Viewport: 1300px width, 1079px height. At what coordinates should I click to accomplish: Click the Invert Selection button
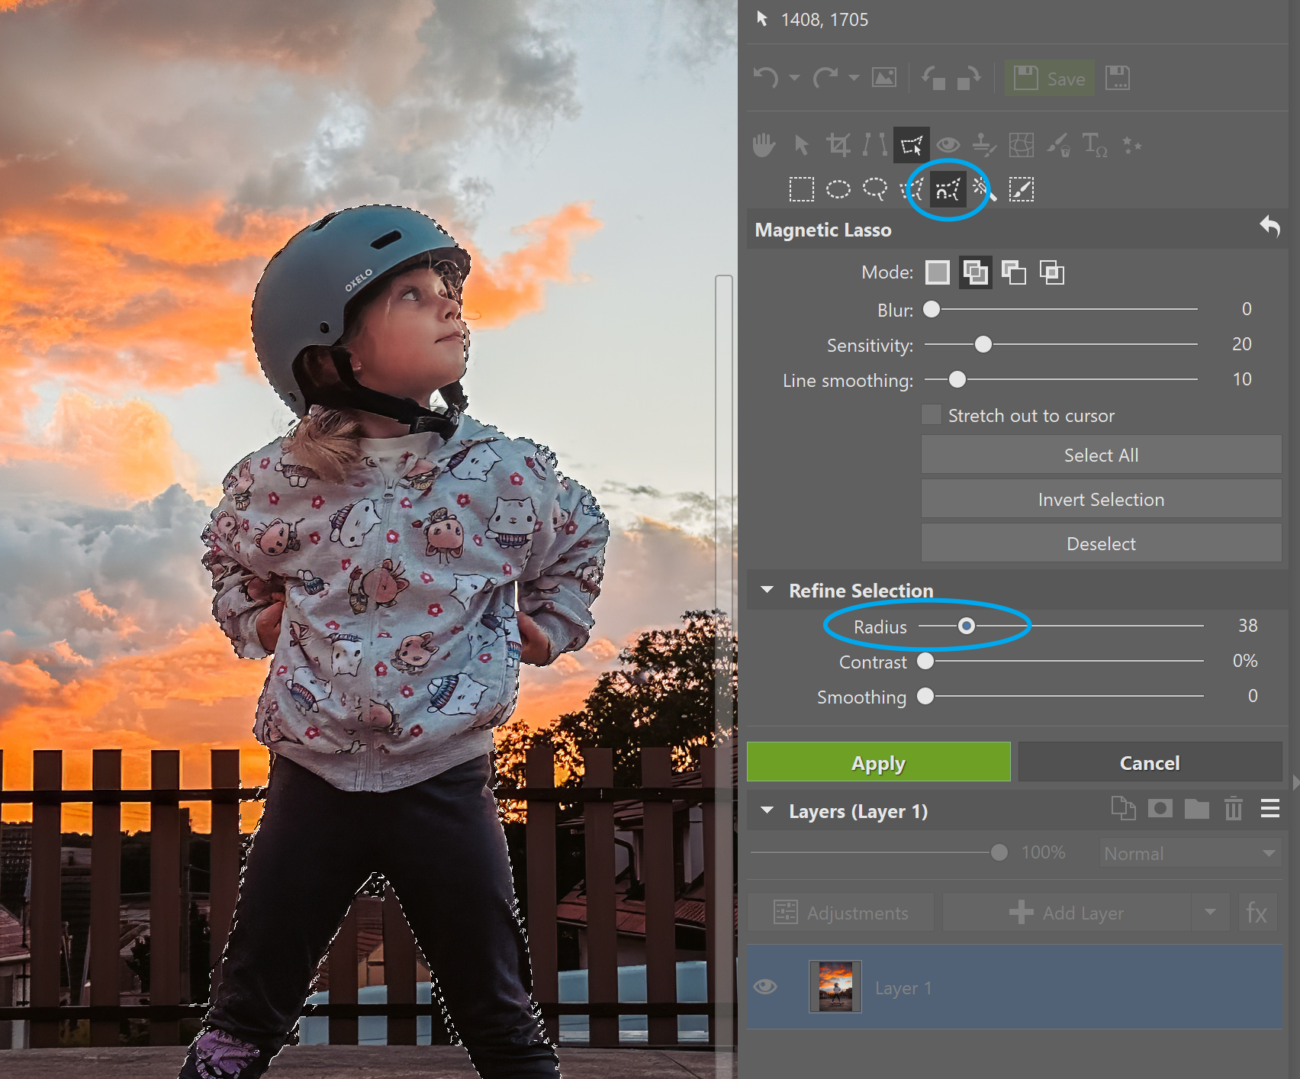(1101, 500)
